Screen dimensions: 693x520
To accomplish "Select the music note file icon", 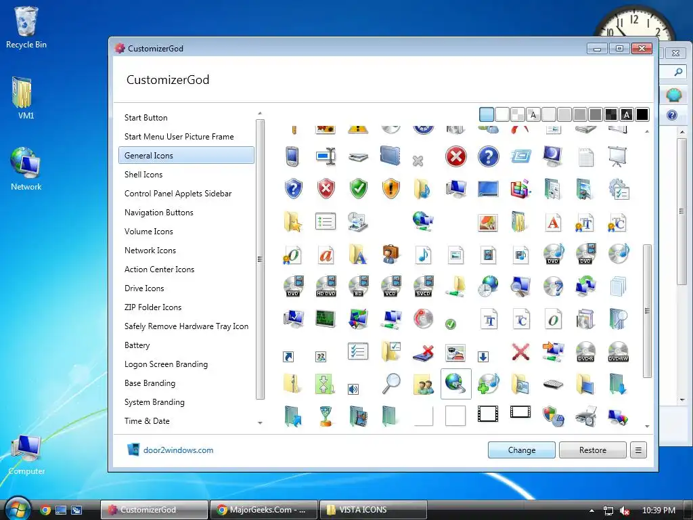I will click(x=424, y=255).
